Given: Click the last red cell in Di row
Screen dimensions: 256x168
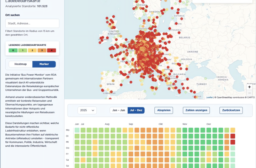Looking at the screenshot, I should 233,136.
